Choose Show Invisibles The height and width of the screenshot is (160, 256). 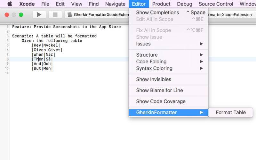pyautogui.click(x=169, y=79)
